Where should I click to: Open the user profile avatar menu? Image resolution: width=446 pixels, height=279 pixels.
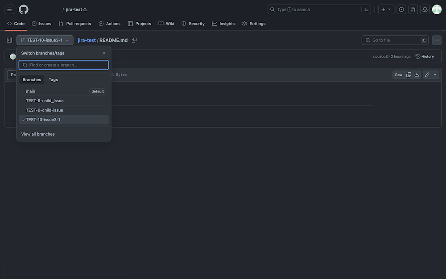[437, 9]
